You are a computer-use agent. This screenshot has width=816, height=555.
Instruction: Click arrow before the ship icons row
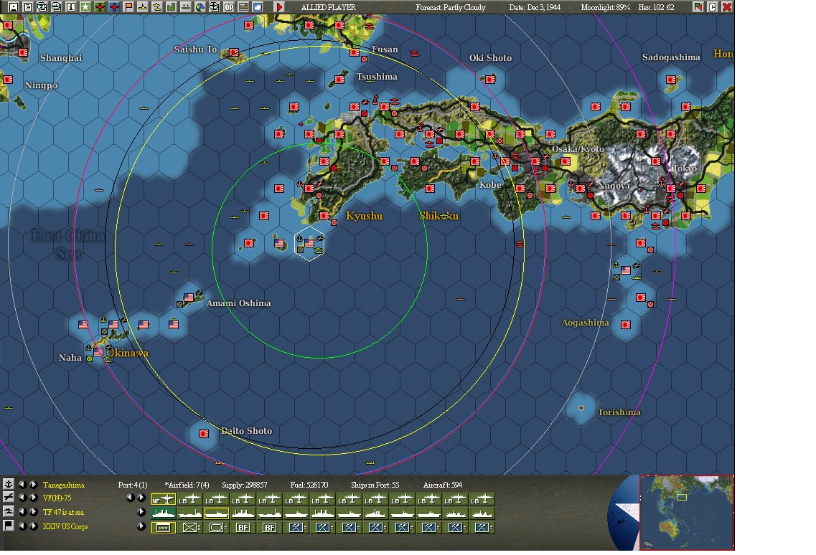point(141,512)
